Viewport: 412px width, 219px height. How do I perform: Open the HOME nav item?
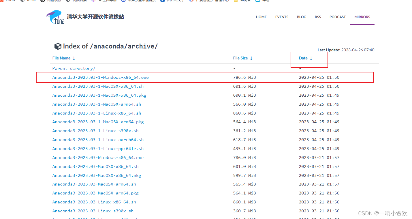click(x=261, y=17)
